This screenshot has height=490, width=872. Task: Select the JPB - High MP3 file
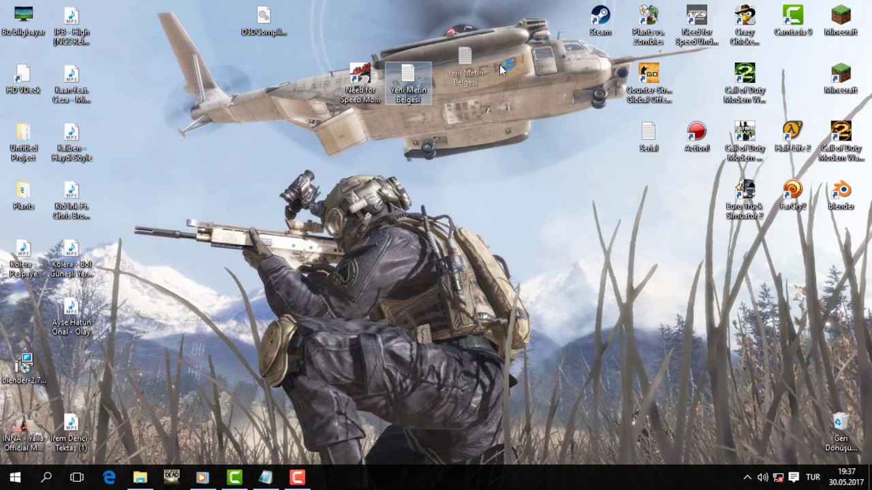pyautogui.click(x=71, y=26)
